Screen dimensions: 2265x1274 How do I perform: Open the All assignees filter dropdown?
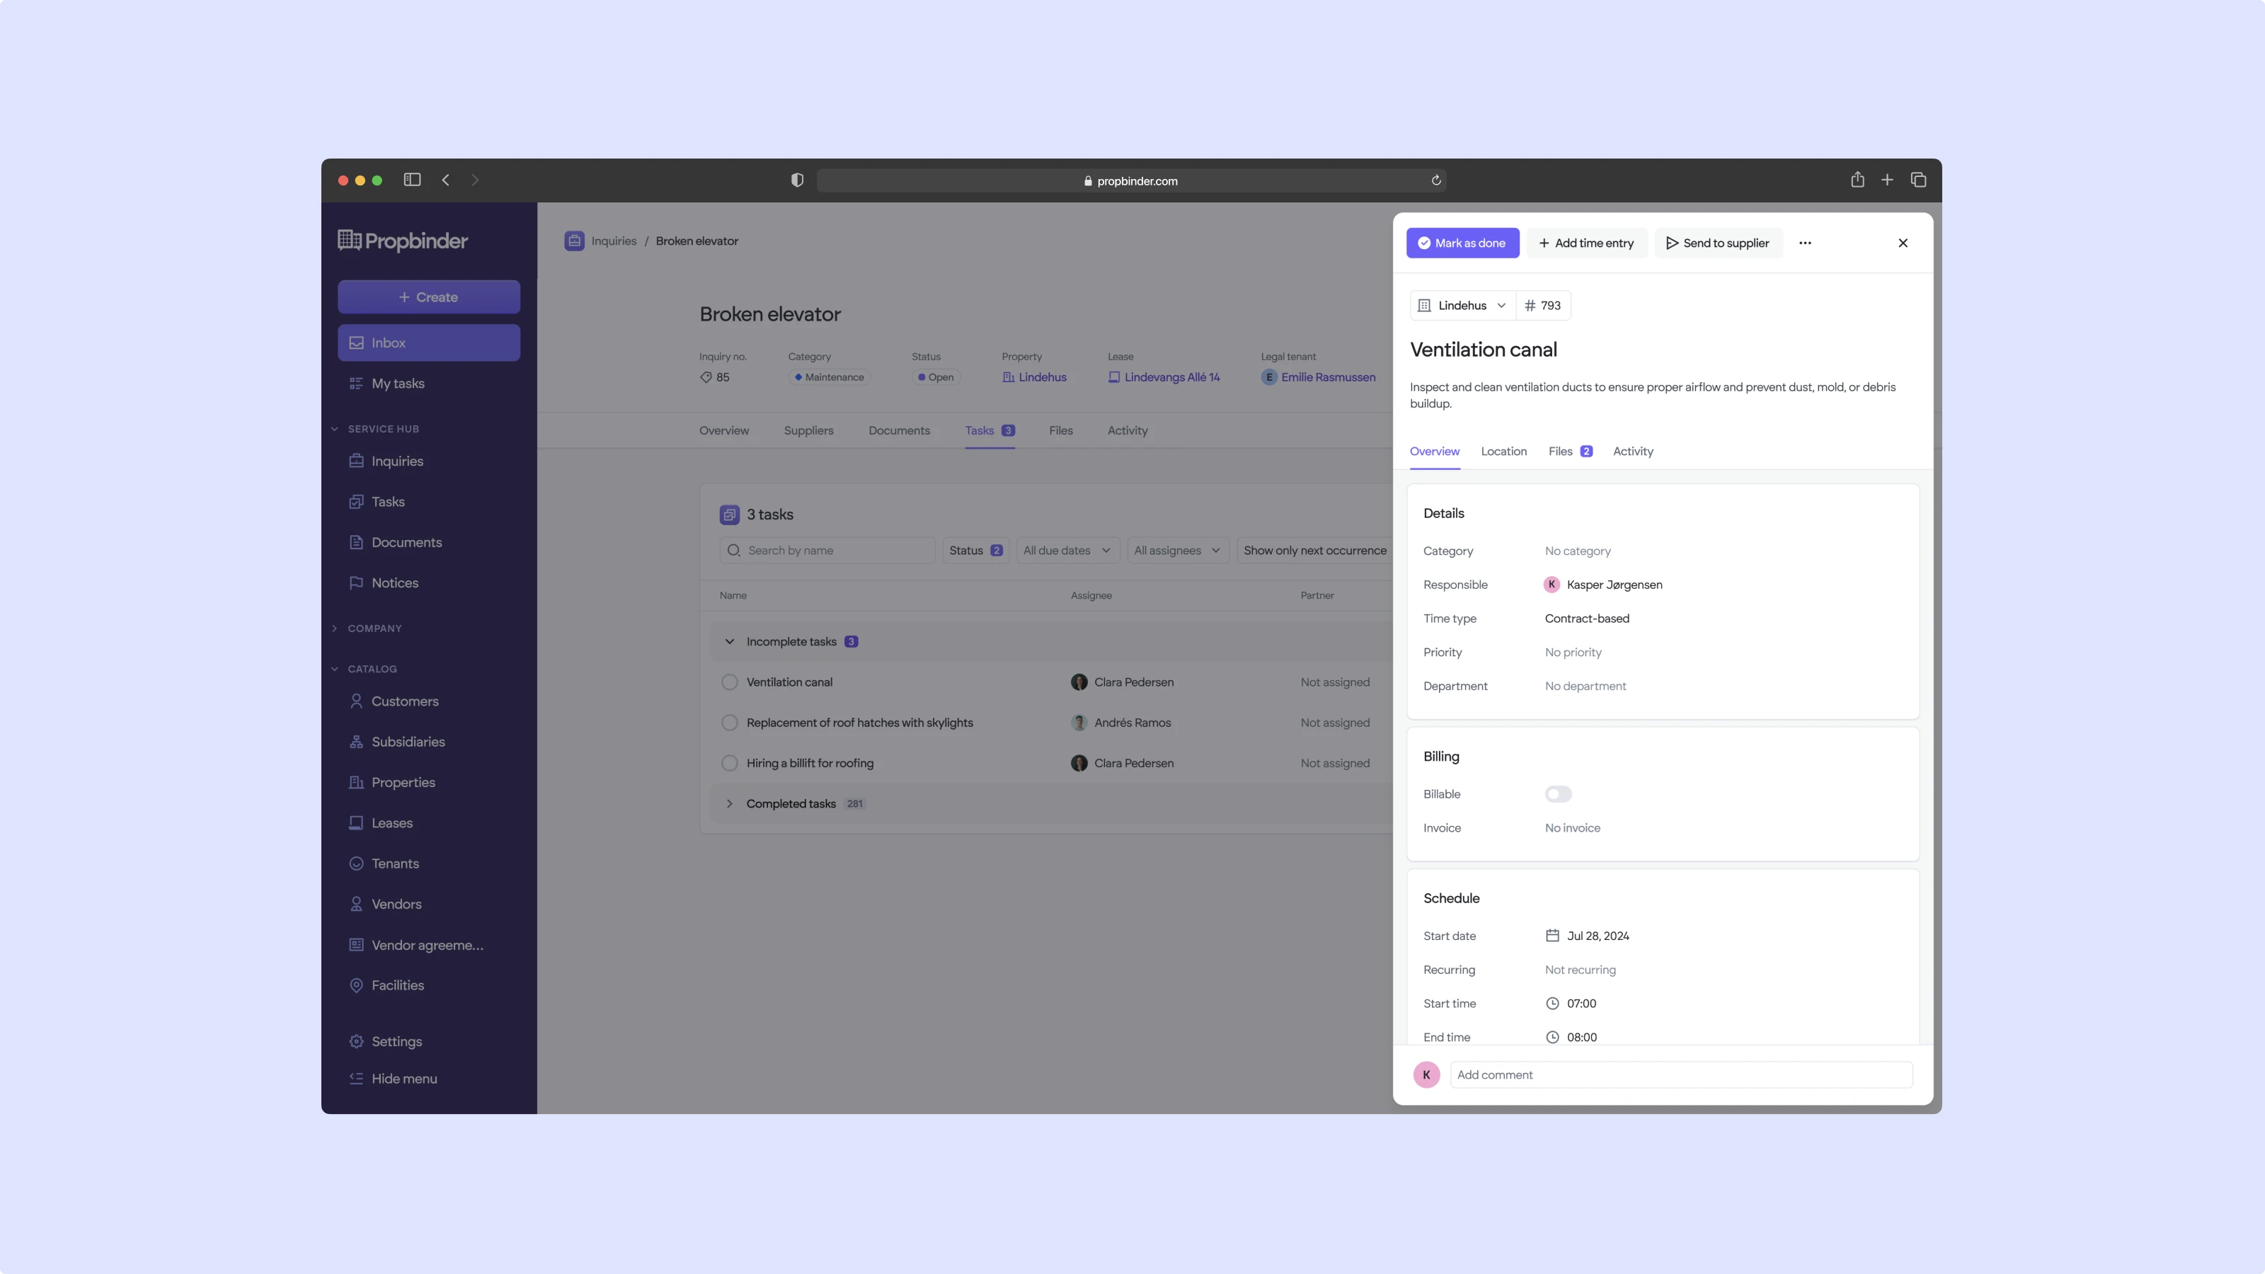pos(1176,551)
